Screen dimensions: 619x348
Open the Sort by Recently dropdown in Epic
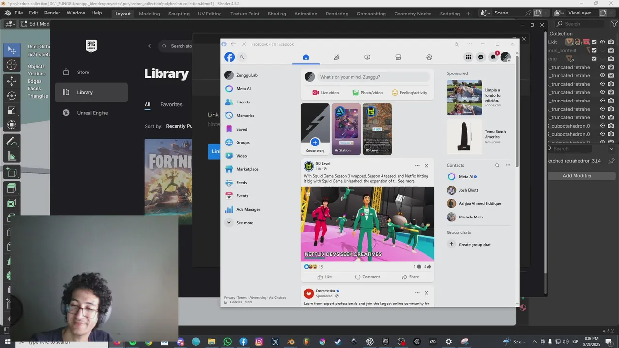179,126
